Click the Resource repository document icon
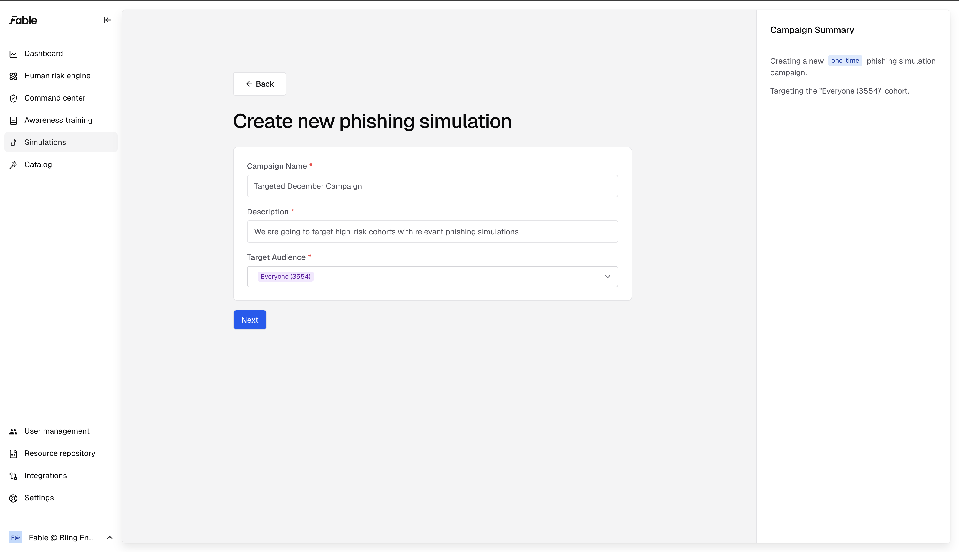959x552 pixels. (x=13, y=454)
